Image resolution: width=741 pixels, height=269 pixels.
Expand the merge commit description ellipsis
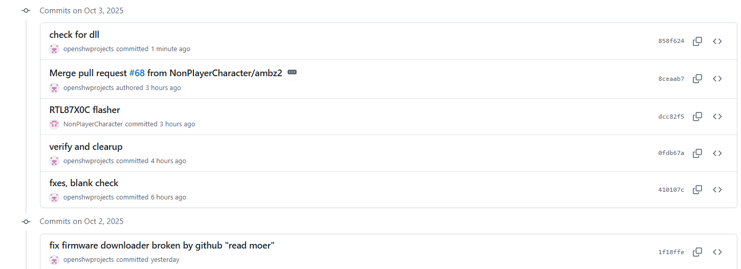(292, 73)
